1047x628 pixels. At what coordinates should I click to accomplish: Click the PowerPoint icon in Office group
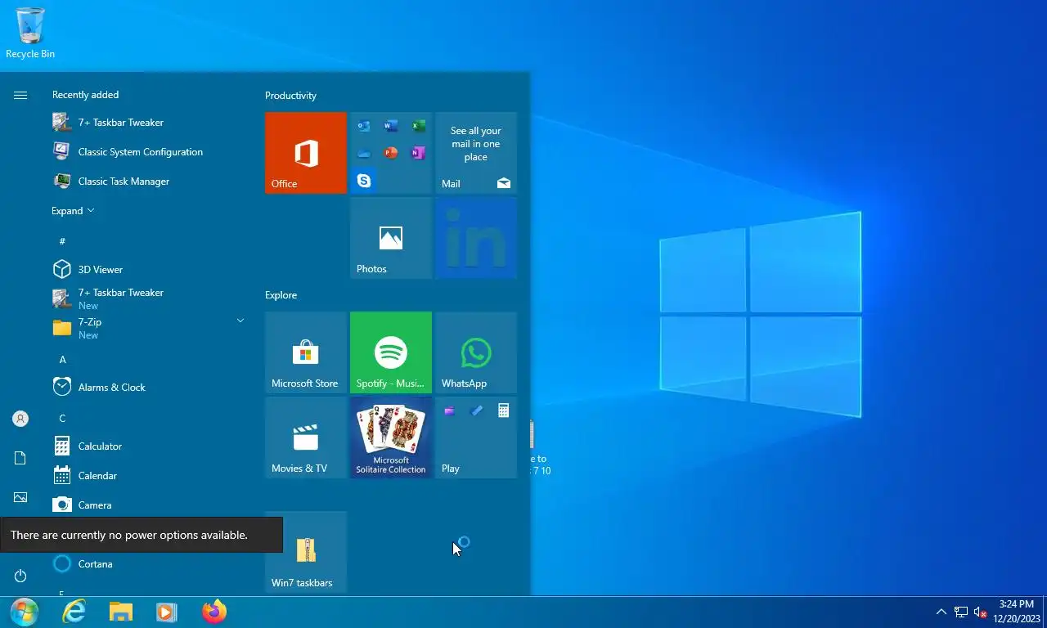tap(391, 153)
